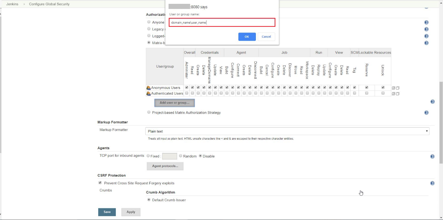Screen dimensions: 443x220
Task: Uncheck Job Cancel for Anonymous Users
Action: click(x=267, y=87)
